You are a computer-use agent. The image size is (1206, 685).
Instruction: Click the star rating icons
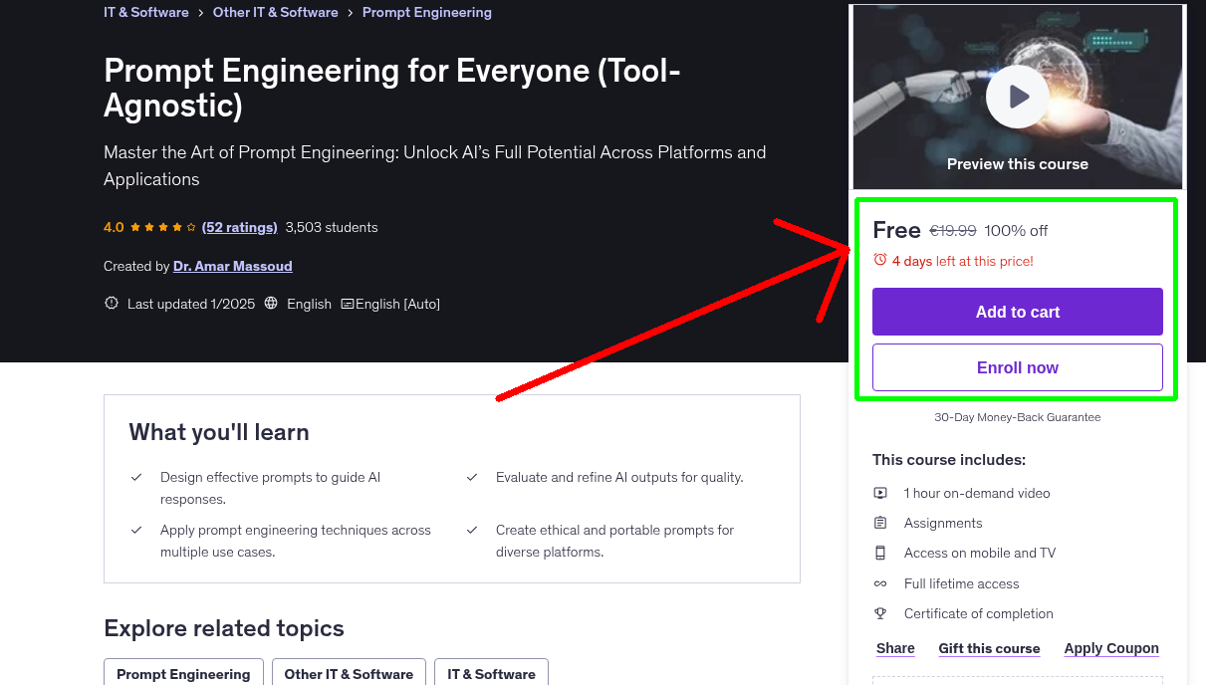click(x=163, y=227)
